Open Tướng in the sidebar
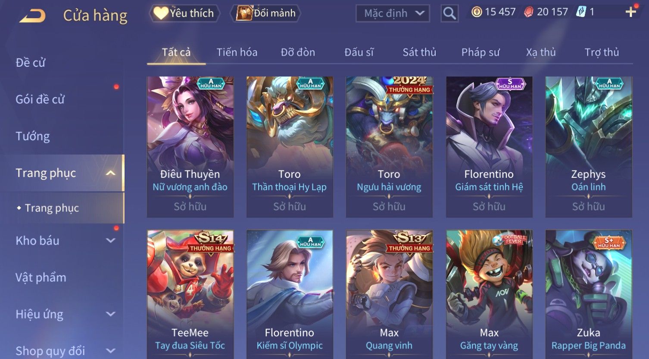This screenshot has height=359, width=649. tap(33, 136)
